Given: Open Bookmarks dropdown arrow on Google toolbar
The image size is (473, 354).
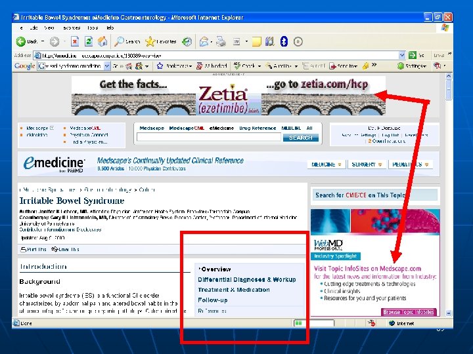Looking at the screenshot, I should click(x=191, y=66).
